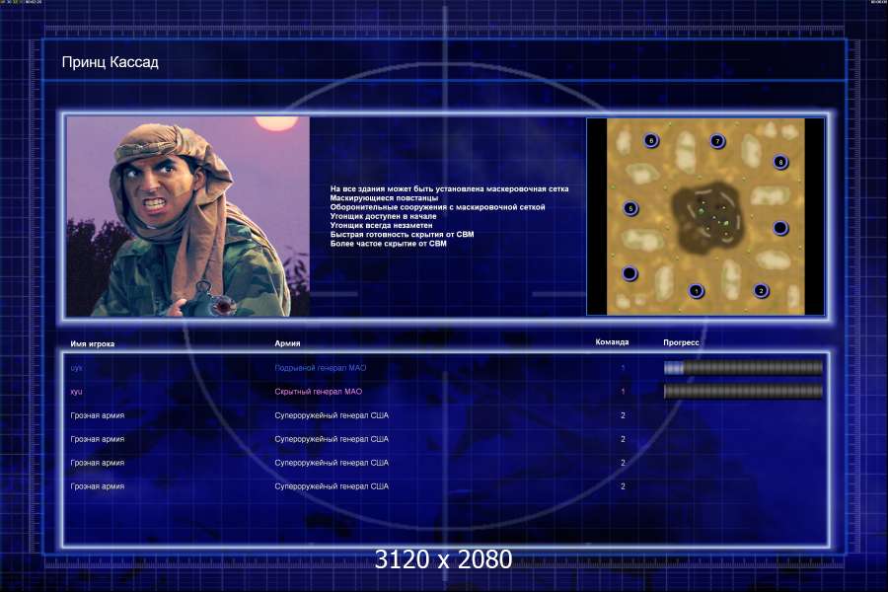
Task: Click the progress bar for player uyk
Action: click(x=743, y=368)
